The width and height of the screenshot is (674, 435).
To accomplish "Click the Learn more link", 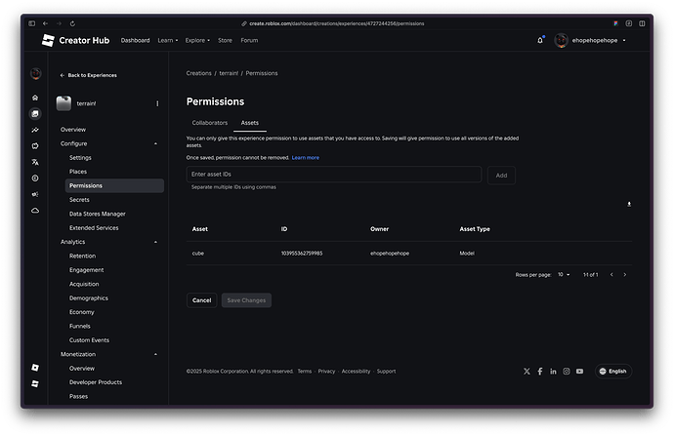I will point(305,158).
